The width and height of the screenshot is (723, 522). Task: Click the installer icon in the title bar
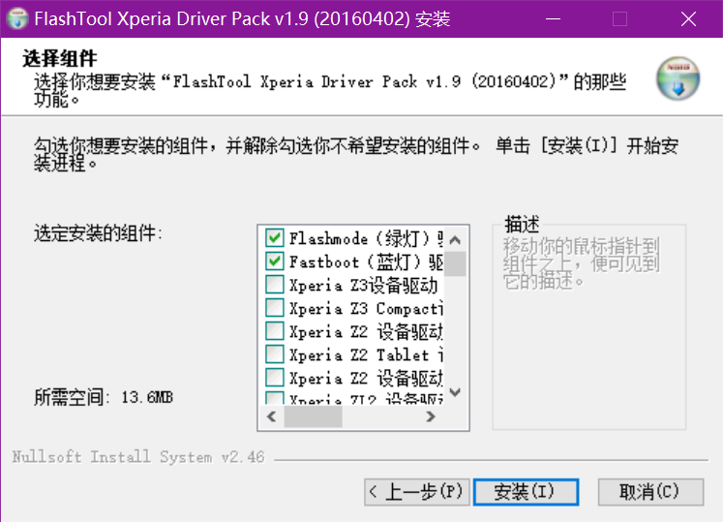(x=16, y=19)
